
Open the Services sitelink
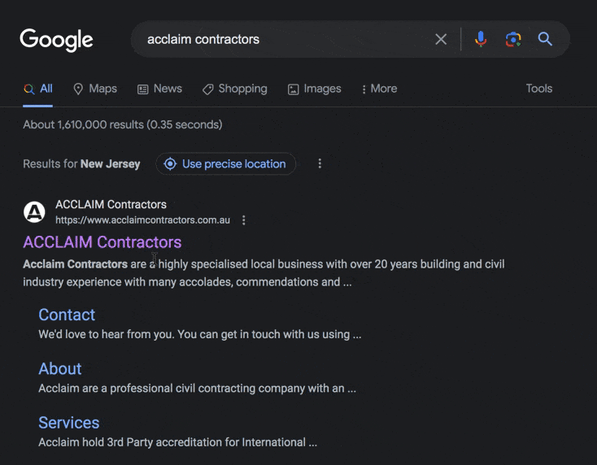click(x=69, y=423)
